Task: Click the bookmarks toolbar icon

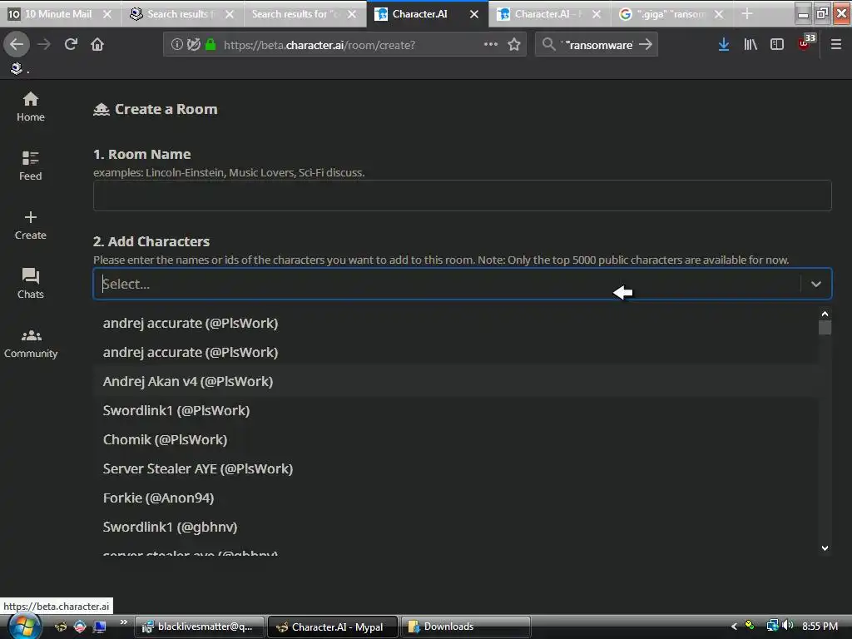Action: [x=17, y=68]
